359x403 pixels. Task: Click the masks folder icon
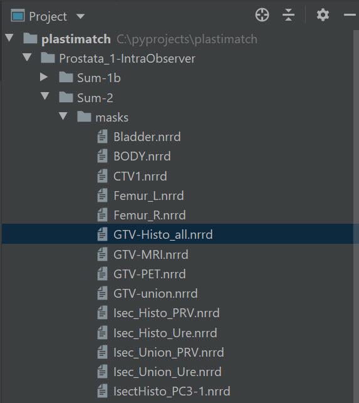coord(85,117)
